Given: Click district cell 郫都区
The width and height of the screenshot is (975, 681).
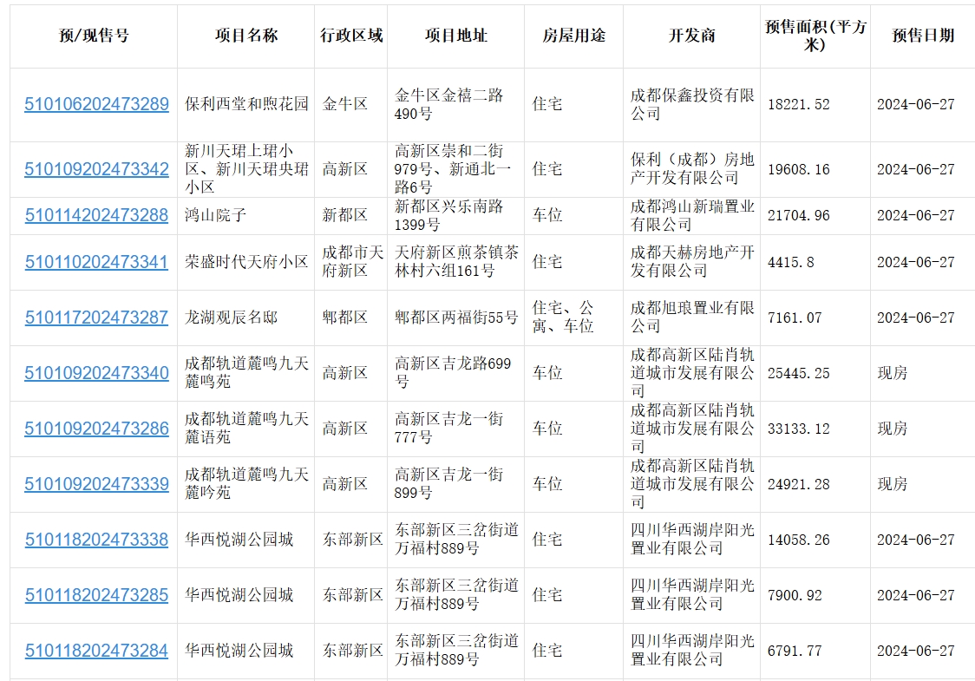Looking at the screenshot, I should point(344,318).
